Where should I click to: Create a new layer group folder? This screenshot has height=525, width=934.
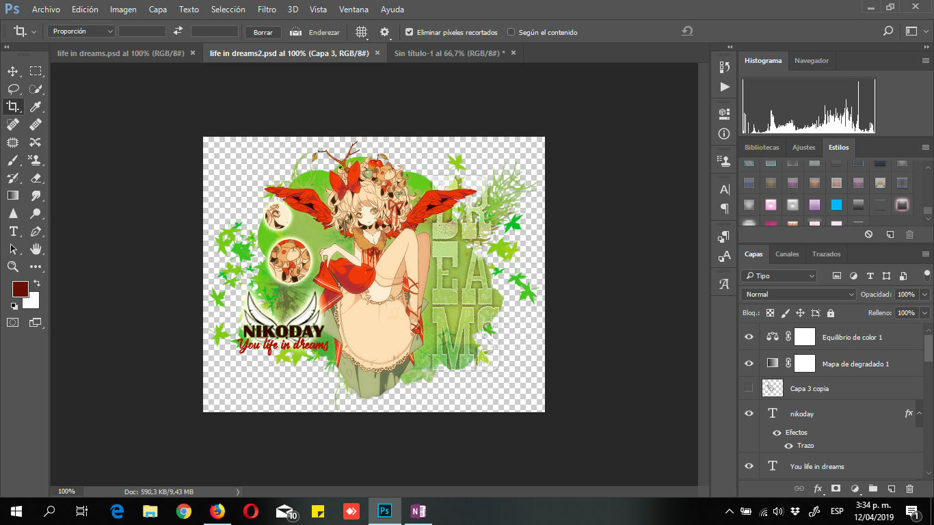(872, 489)
